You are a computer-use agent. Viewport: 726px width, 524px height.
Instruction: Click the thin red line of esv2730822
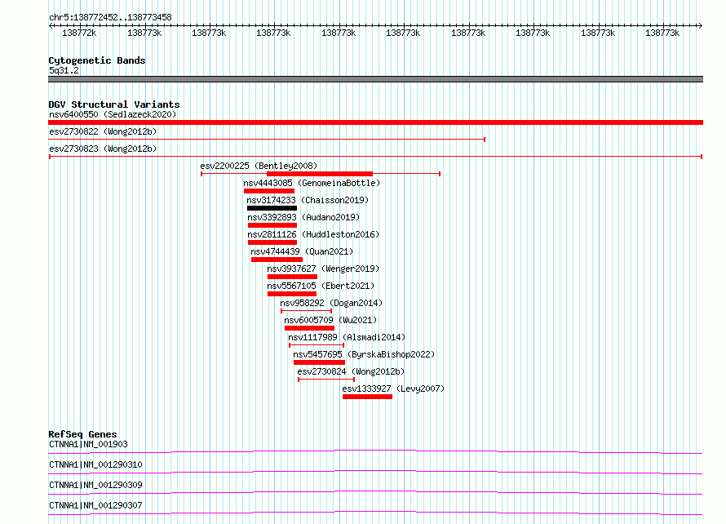tap(267, 140)
